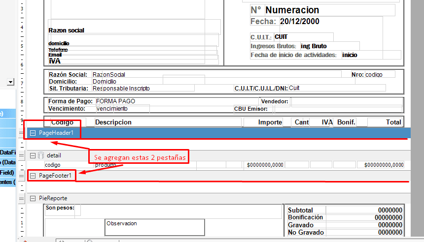Click the grip handle left of detail band
424x242 pixels.
tap(21, 155)
